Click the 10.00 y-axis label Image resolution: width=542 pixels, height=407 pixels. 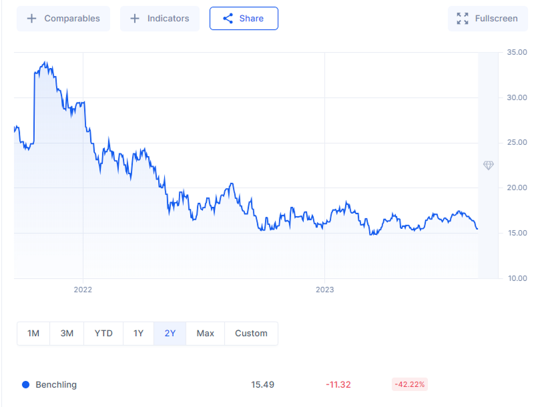(x=517, y=278)
